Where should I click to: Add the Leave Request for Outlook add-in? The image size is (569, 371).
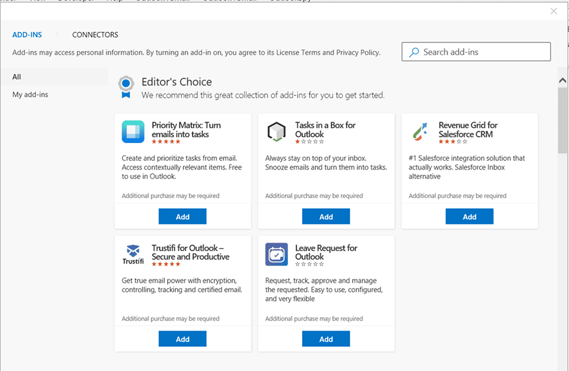(x=326, y=338)
